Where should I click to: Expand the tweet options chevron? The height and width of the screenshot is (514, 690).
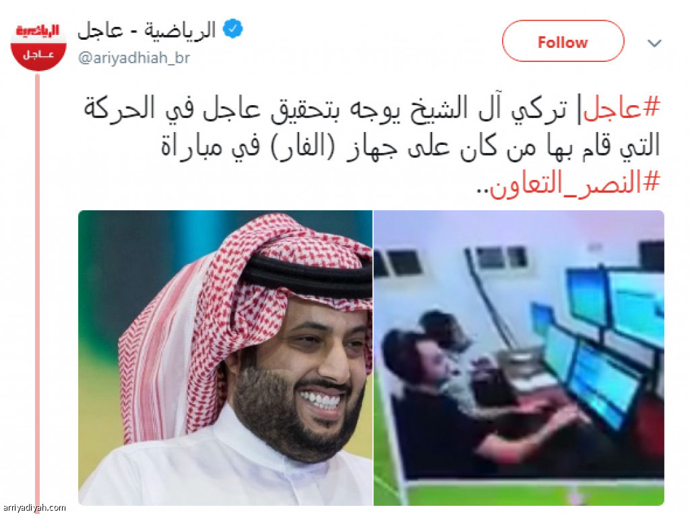[654, 43]
